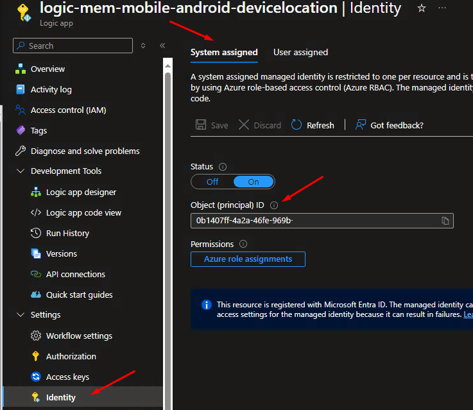Switch to User assigned tab
The image size is (473, 410).
pos(300,53)
